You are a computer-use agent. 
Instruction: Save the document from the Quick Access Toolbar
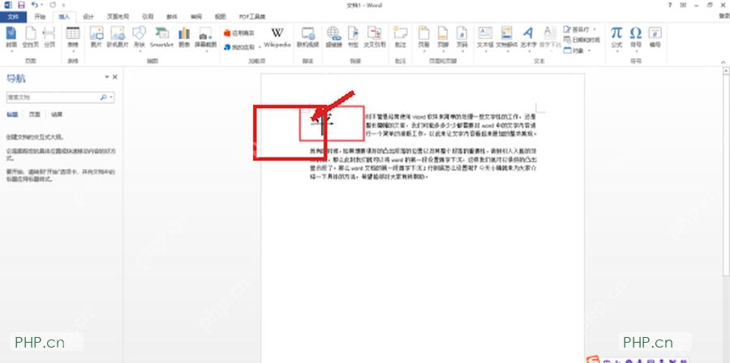(x=21, y=5)
